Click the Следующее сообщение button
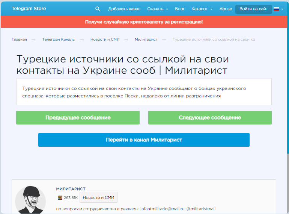This screenshot has height=214, width=289. click(210, 118)
